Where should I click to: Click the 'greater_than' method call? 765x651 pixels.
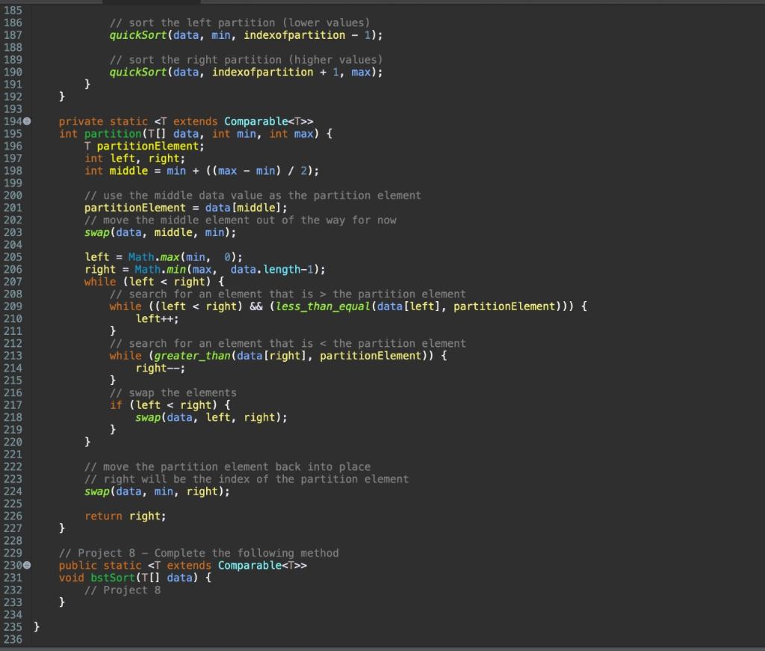click(192, 356)
